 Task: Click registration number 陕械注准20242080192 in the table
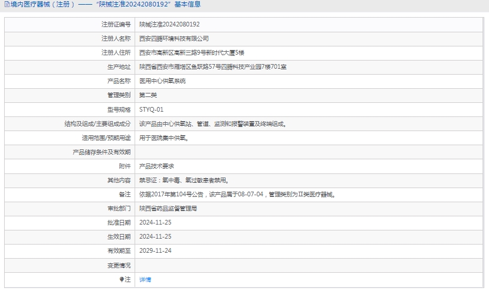click(x=169, y=25)
